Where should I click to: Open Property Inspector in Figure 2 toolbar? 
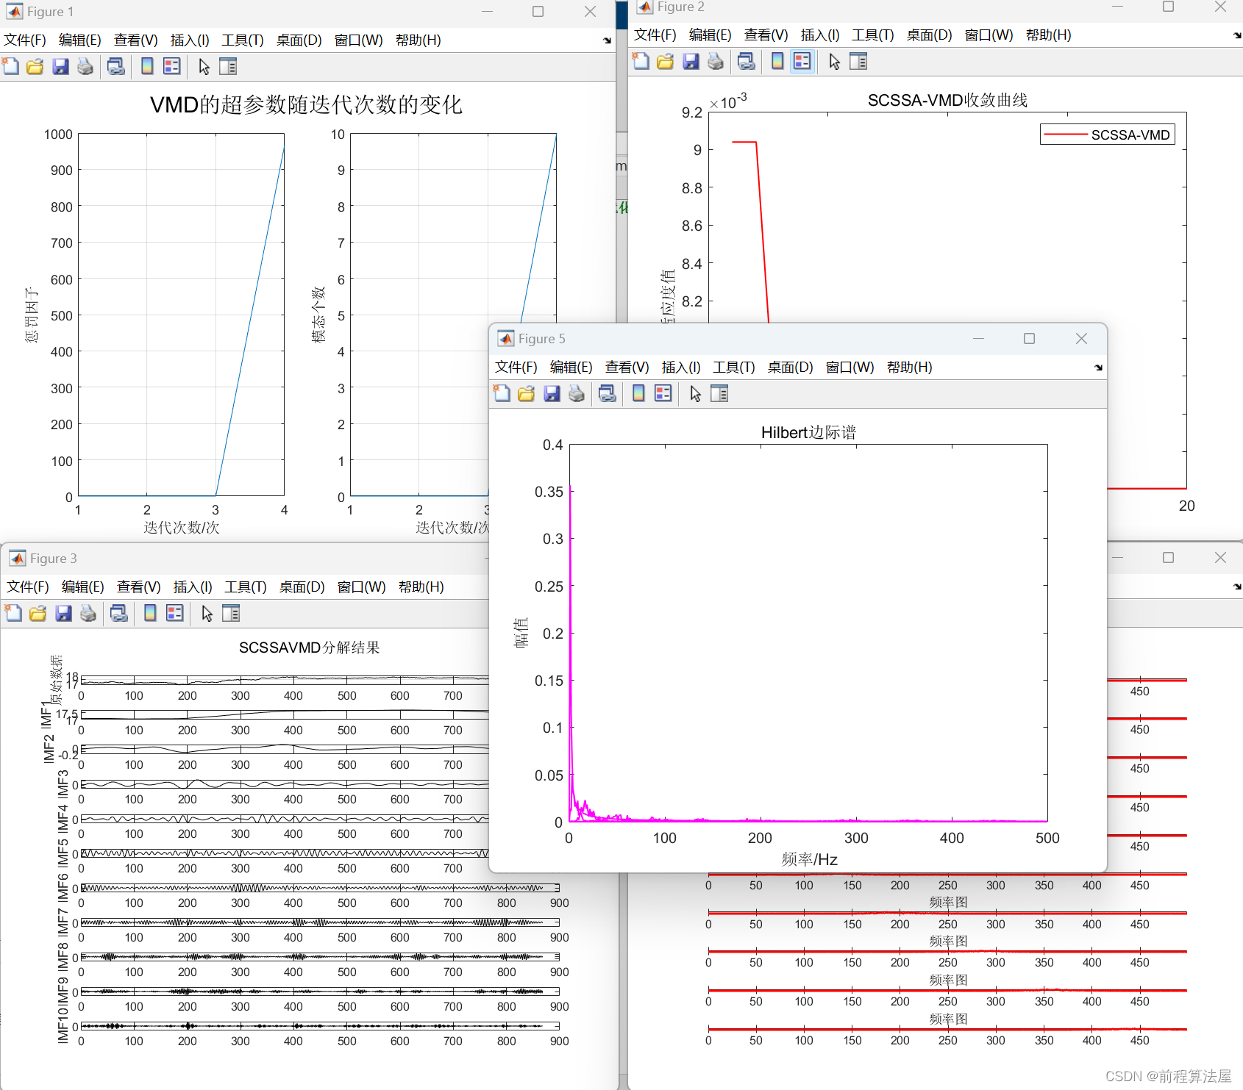click(x=858, y=62)
